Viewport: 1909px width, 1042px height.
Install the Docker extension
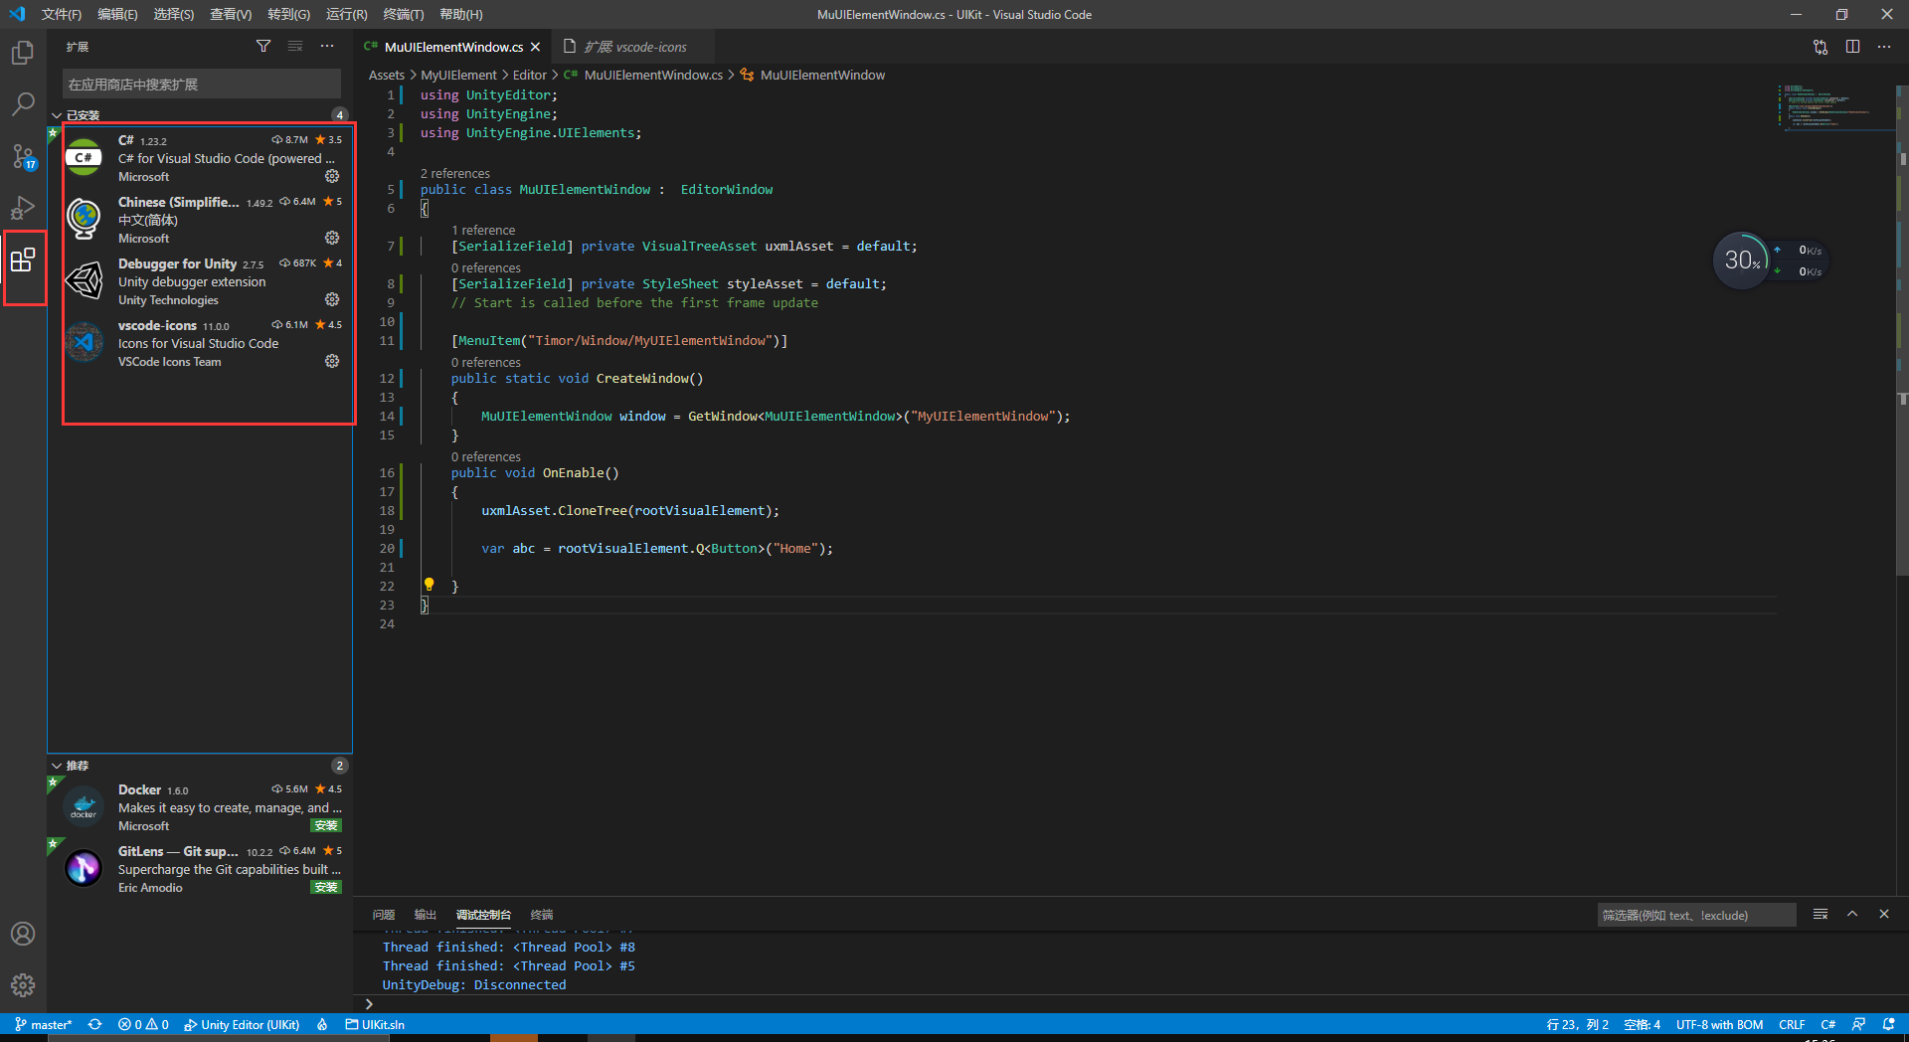tap(325, 825)
